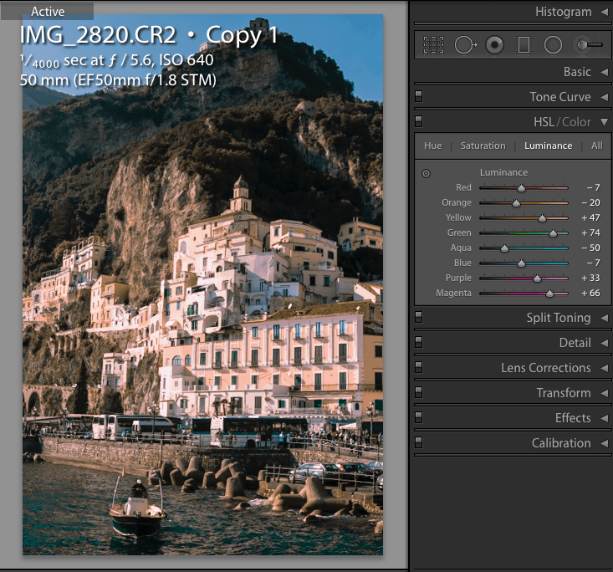Toggle the Lens Corrections panel switch
613x572 pixels.
419,367
